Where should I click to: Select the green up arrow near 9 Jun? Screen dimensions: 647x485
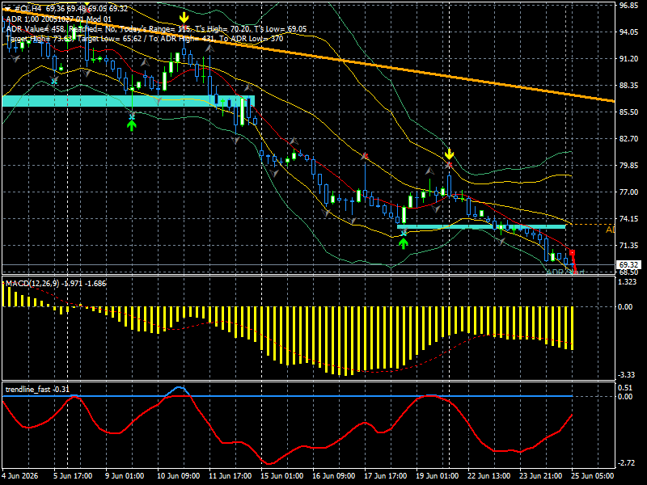coord(132,126)
